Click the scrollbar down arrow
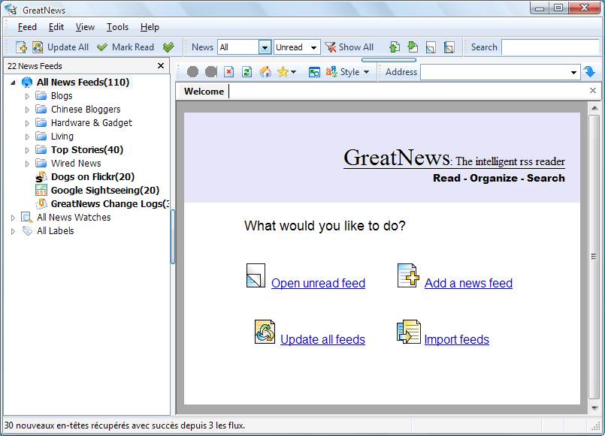 594,407
